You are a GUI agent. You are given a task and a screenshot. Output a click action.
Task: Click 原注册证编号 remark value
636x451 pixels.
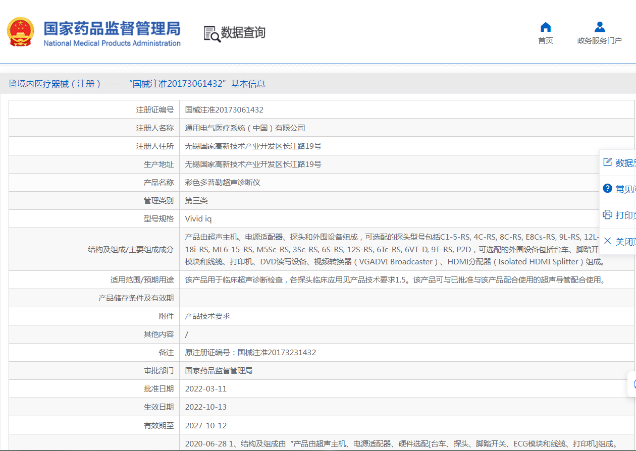[250, 353]
